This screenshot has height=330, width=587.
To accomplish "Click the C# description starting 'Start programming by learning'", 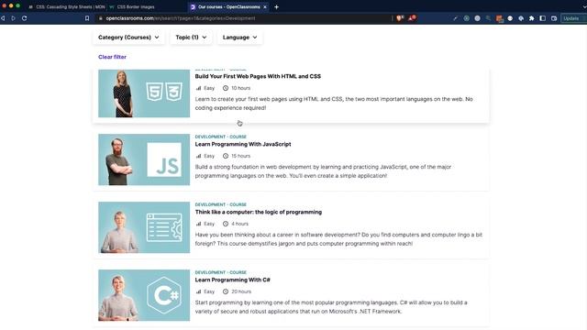I will pos(331,307).
